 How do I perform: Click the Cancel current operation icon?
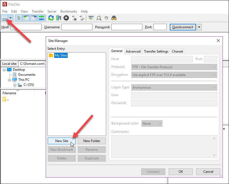[66, 18]
